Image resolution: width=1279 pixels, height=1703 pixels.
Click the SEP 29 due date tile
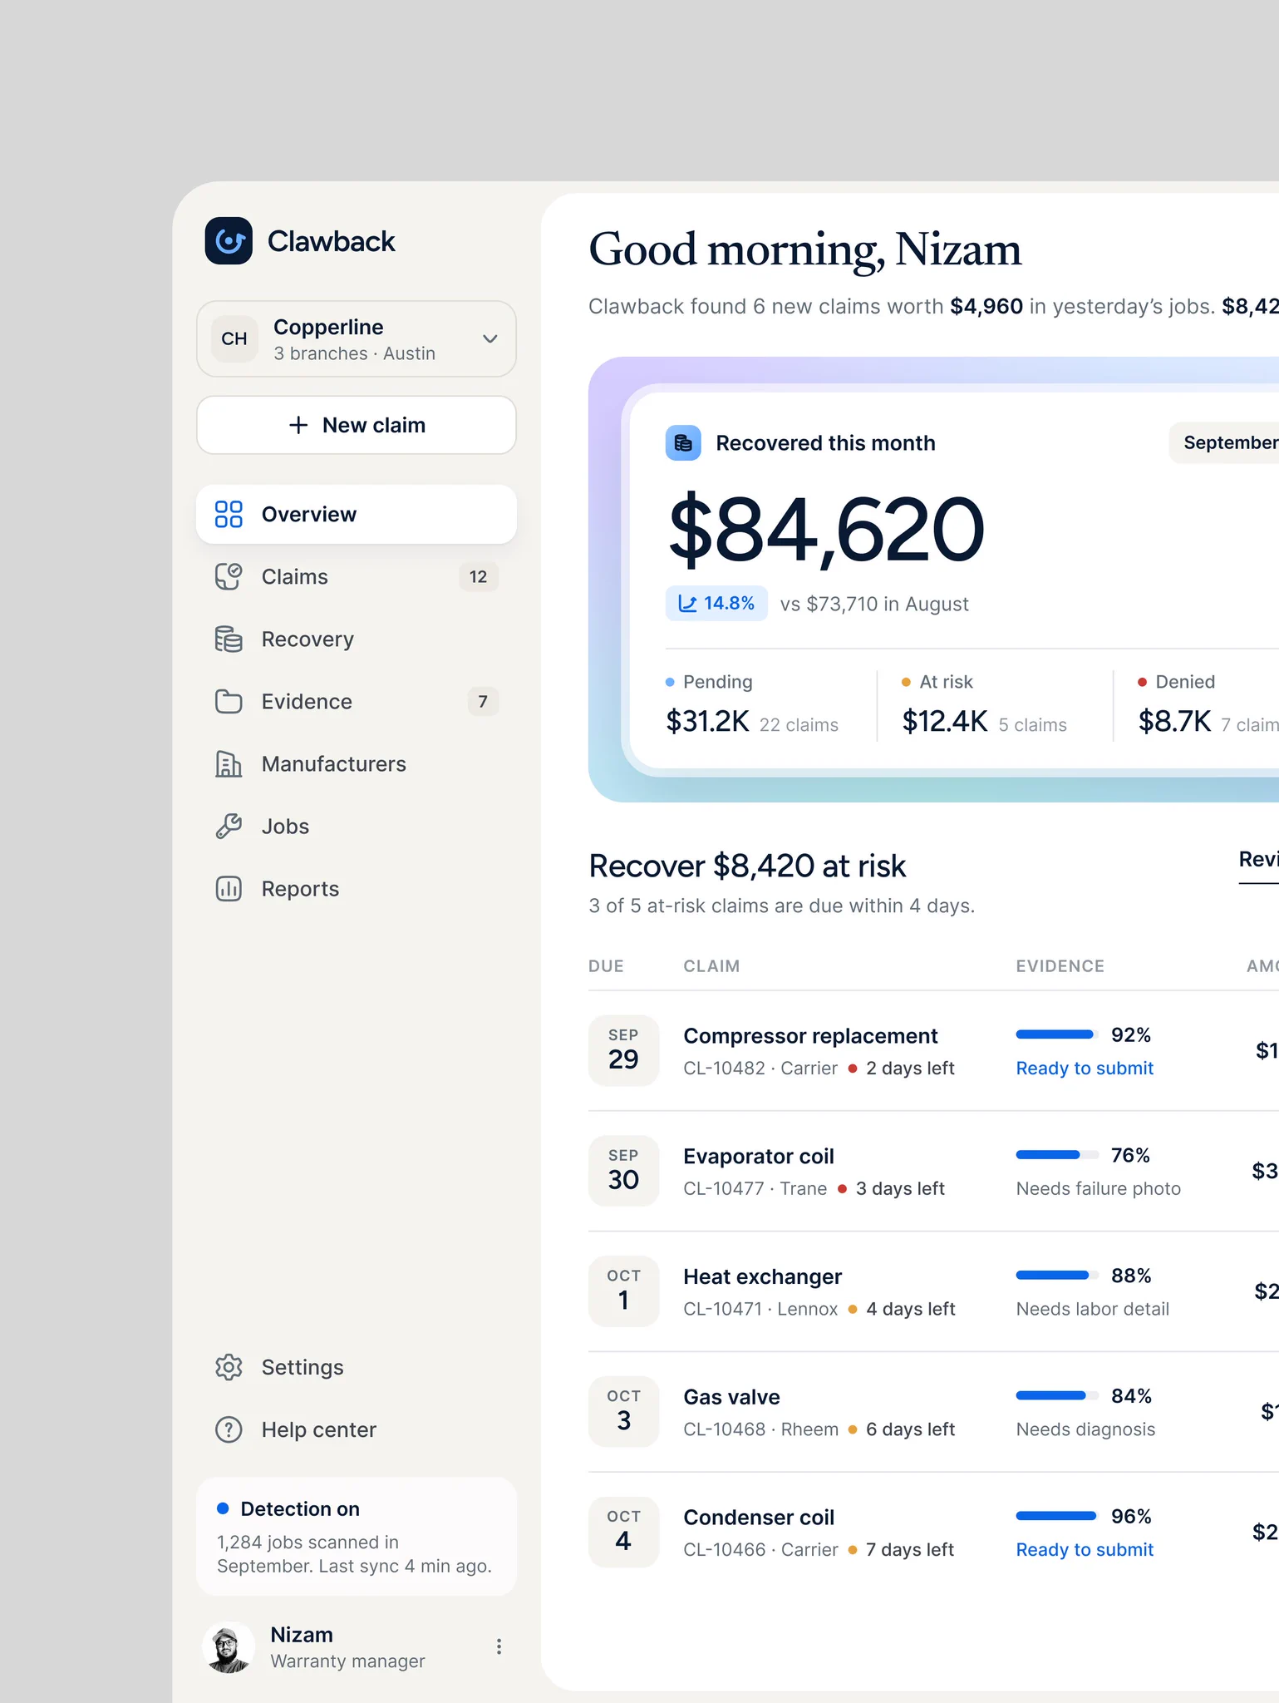coord(623,1050)
